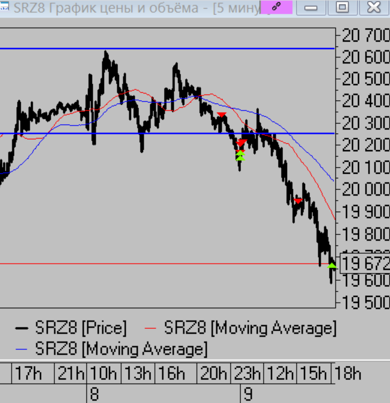Click the day 9 date marker

248,394
